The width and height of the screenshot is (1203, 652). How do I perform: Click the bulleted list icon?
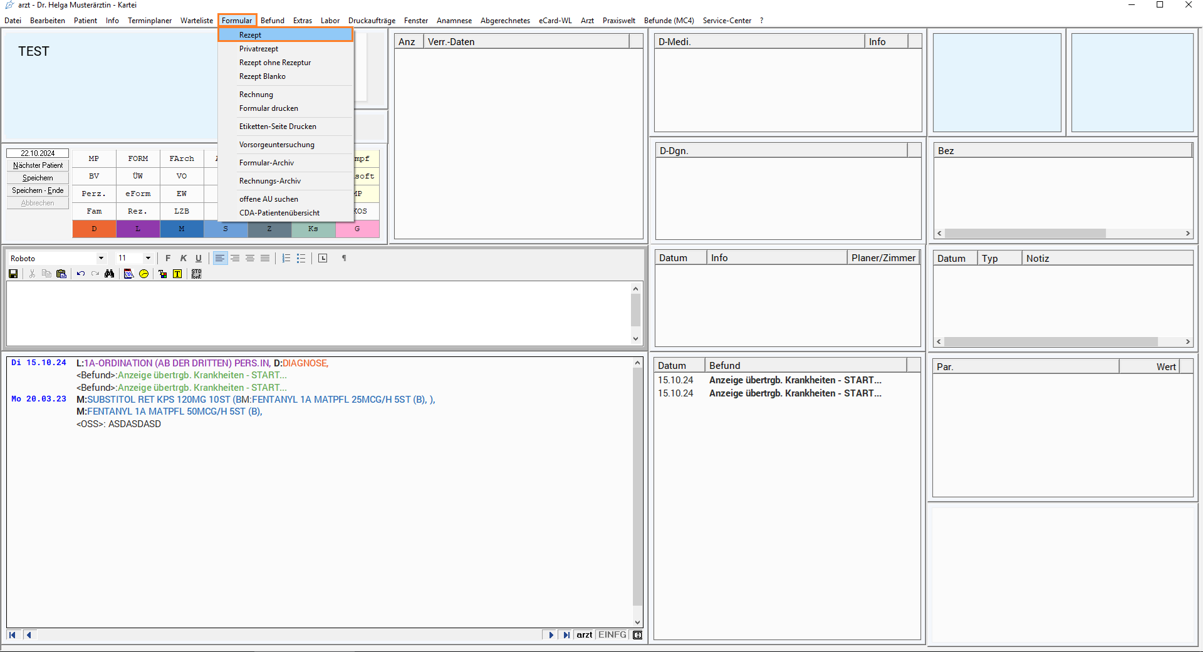(301, 258)
